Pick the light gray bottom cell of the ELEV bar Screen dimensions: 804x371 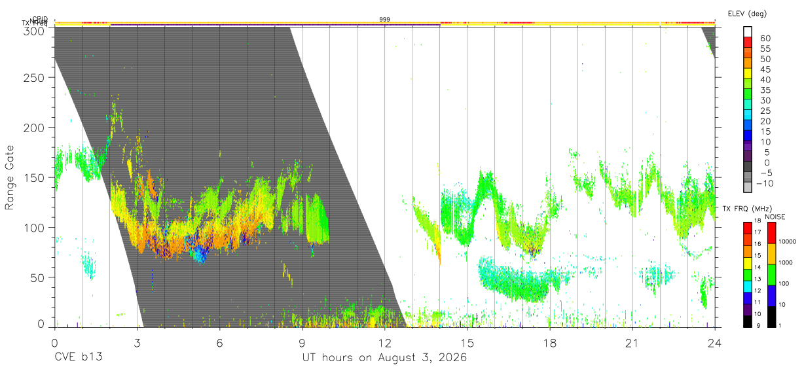click(747, 188)
